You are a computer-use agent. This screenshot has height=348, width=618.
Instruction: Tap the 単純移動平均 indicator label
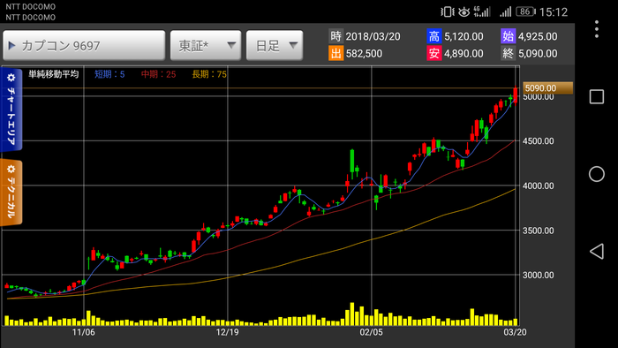54,74
